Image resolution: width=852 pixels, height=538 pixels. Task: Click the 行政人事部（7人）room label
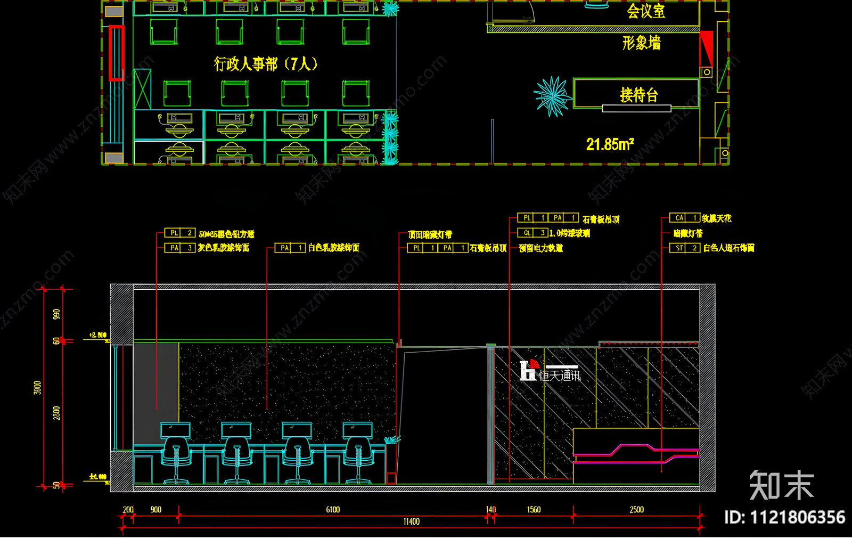point(266,64)
